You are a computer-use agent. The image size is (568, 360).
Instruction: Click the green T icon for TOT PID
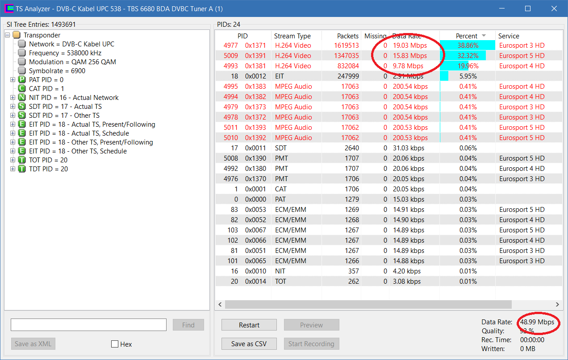click(x=22, y=160)
